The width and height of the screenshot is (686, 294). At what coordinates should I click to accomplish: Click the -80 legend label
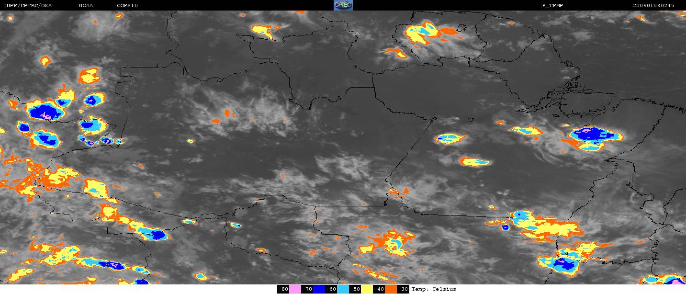(283, 289)
